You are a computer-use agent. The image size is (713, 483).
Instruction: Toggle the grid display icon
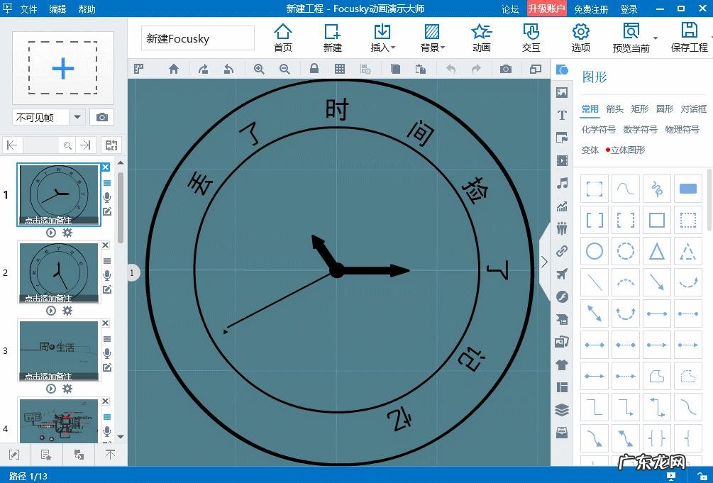(340, 69)
